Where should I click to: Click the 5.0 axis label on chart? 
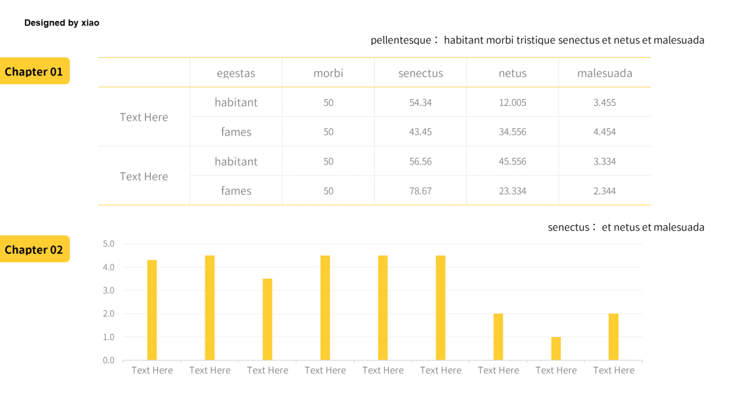coord(109,243)
